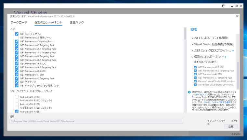Uncheck Microsoft Visual Studio 2017 Installe... in summary
Screen dimensions: 247x140
click(x=195, y=81)
